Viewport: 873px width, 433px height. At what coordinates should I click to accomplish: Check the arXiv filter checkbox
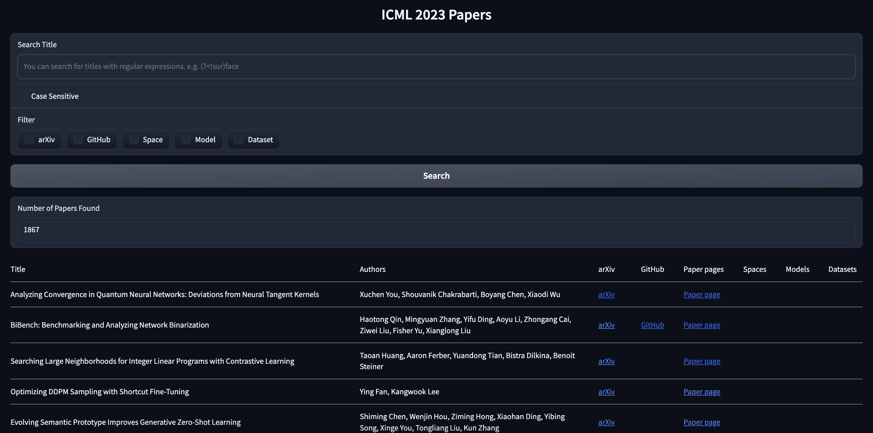(29, 139)
